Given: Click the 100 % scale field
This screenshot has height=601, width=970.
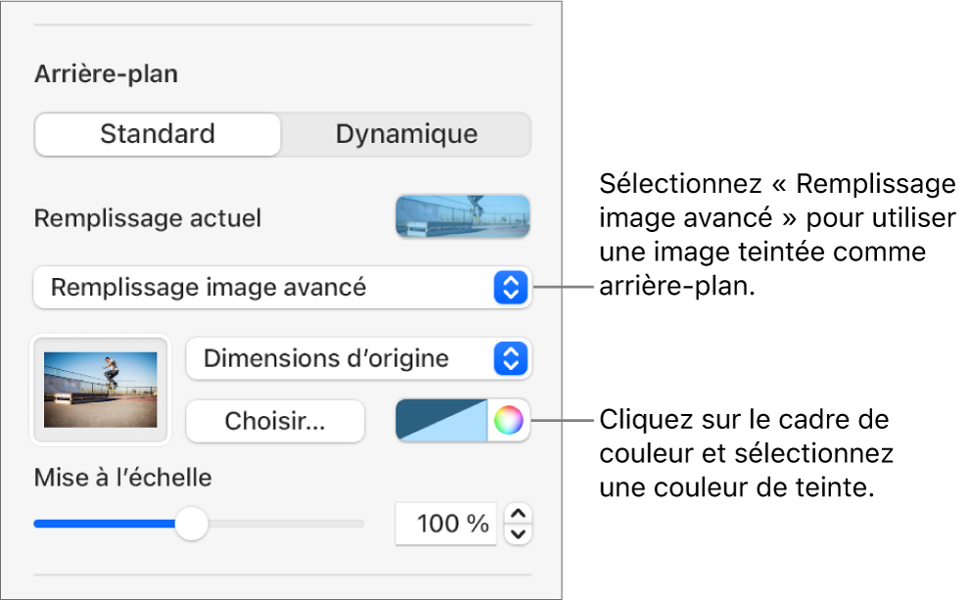Looking at the screenshot, I should coord(447,524).
